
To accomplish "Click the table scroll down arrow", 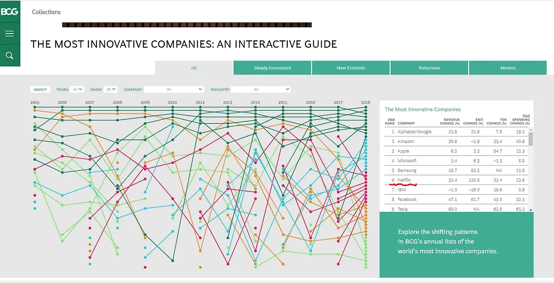I will [x=531, y=209].
